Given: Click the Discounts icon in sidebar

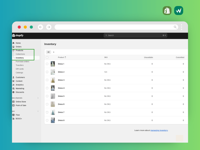Looking at the screenshot, I should pos(13,92).
